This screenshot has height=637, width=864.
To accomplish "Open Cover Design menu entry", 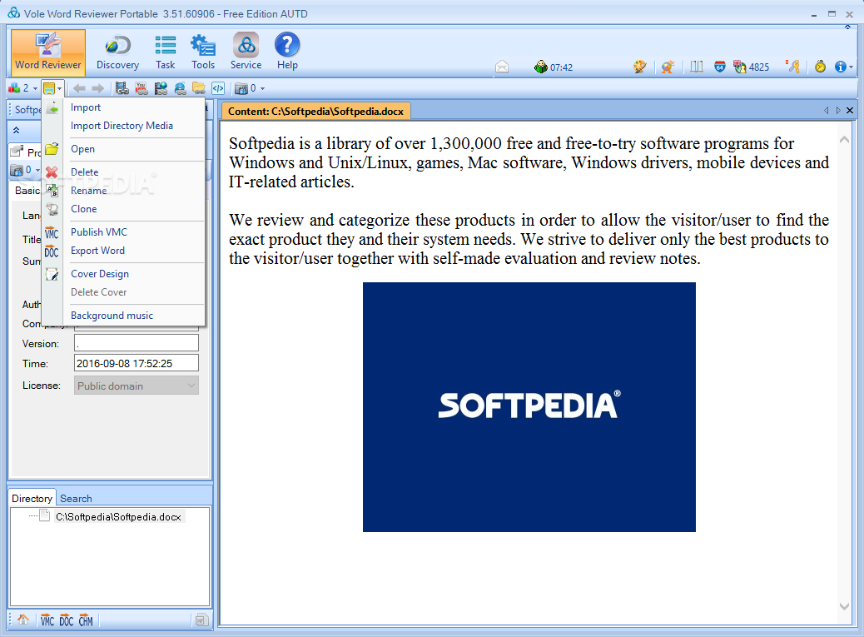I will (x=100, y=274).
